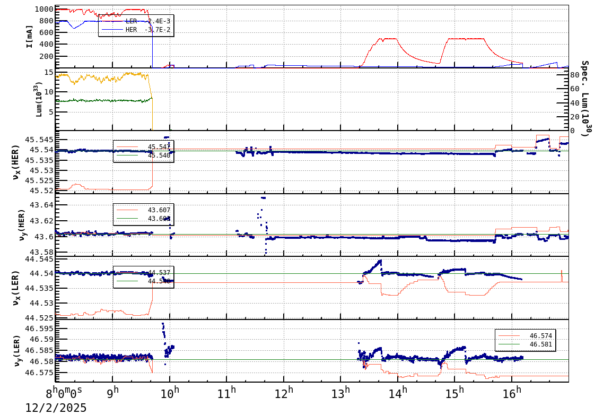Click the 11h time axis label
Image resolution: width=612 pixels, height=415 pixels.
pos(227,392)
